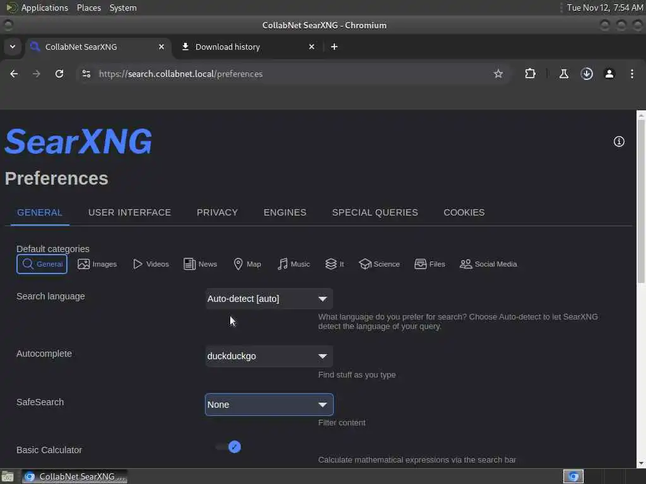Click the Basic Calculator label
Viewport: 646px width, 484px height.
(x=49, y=450)
